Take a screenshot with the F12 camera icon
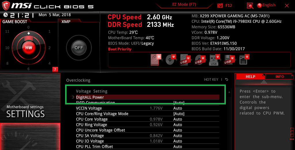The height and width of the screenshot is (150, 295). [x=220, y=5]
